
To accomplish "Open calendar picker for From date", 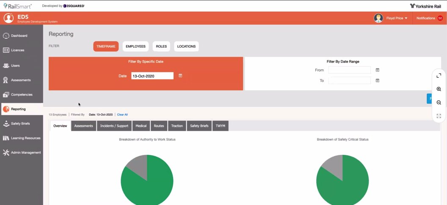I will click(x=378, y=70).
